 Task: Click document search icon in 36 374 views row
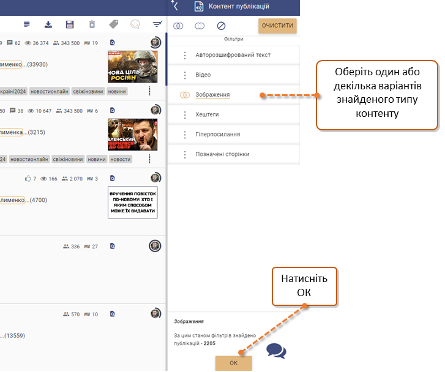pyautogui.click(x=113, y=43)
